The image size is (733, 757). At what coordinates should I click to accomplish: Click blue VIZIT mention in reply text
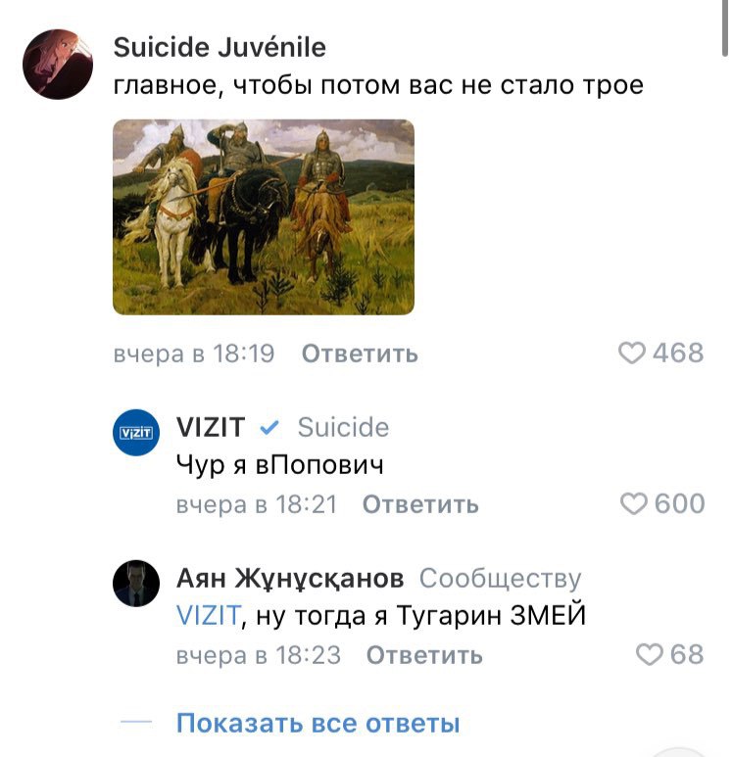[x=209, y=616]
